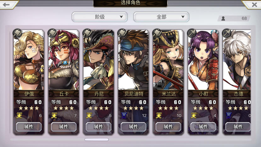Close the 选择角色 screen

(x=254, y=5)
